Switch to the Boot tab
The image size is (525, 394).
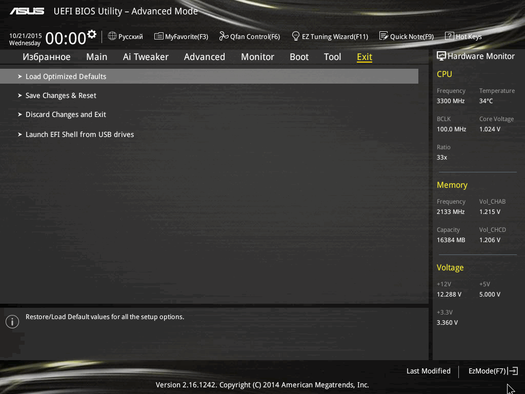coord(299,57)
